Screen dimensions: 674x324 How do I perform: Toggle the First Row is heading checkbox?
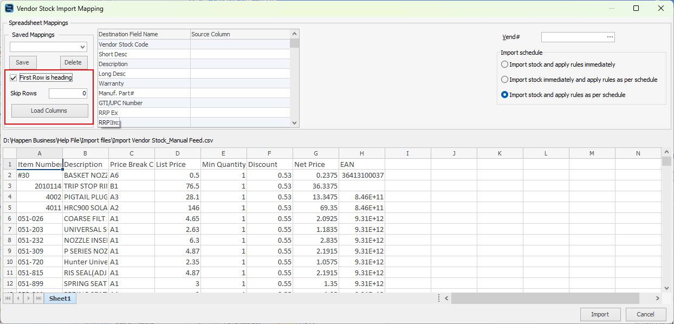tap(14, 77)
